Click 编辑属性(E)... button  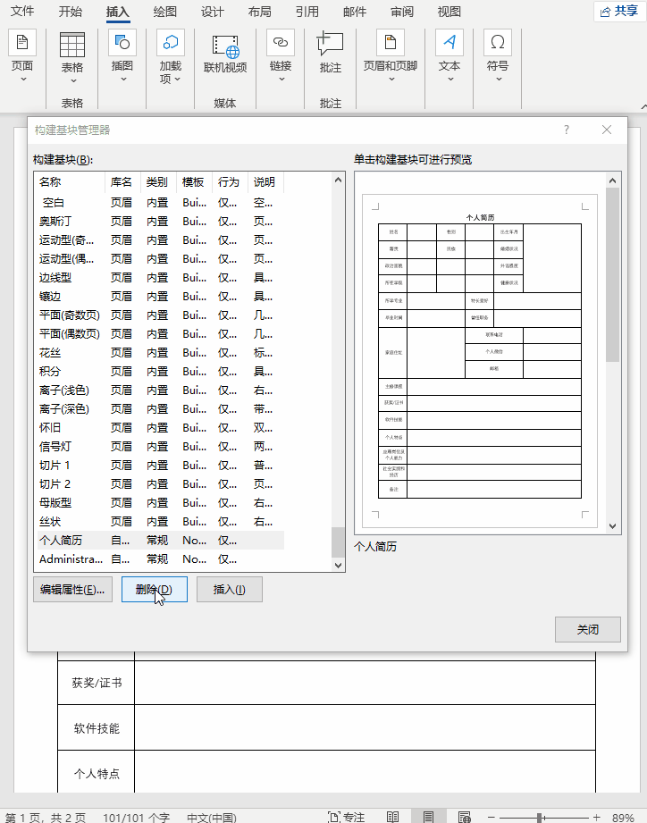(x=72, y=590)
